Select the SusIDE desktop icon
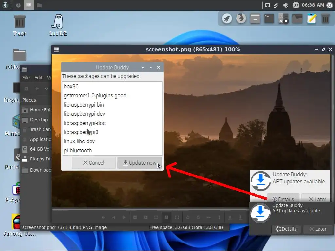Screen dimensions: 335x251 (58, 25)
